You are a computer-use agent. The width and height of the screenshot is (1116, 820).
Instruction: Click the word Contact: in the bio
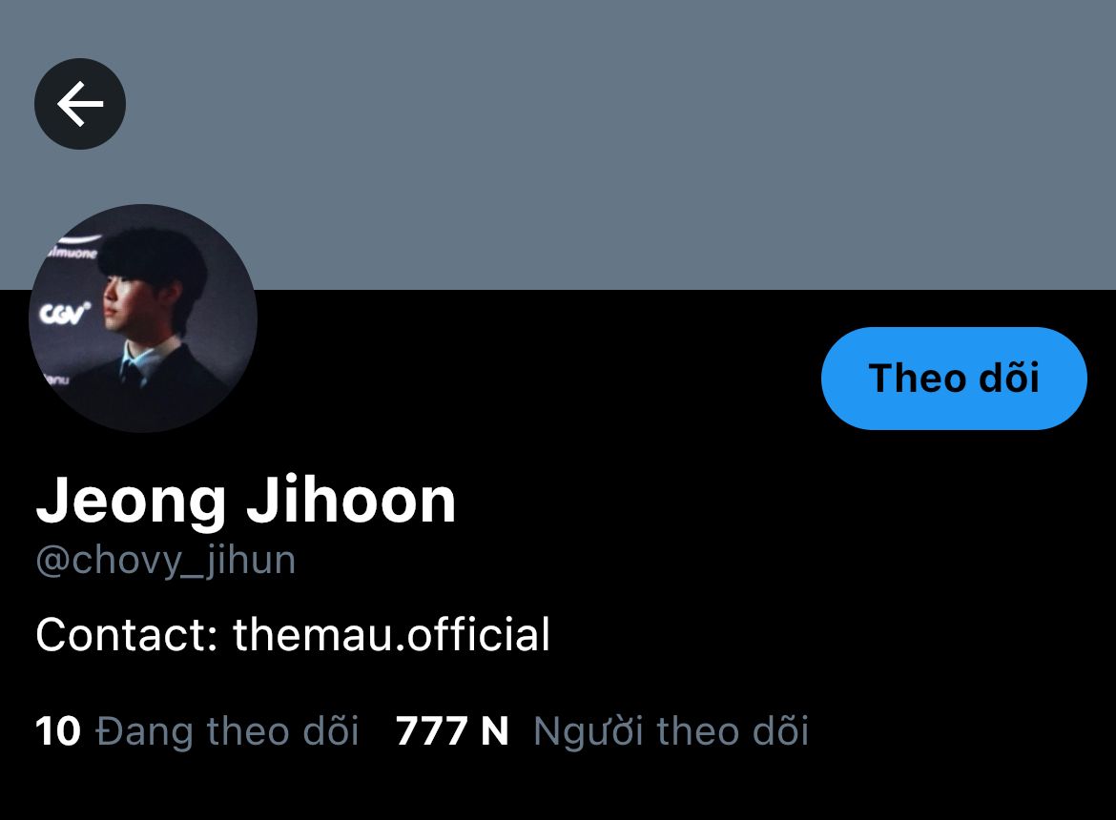(127, 634)
